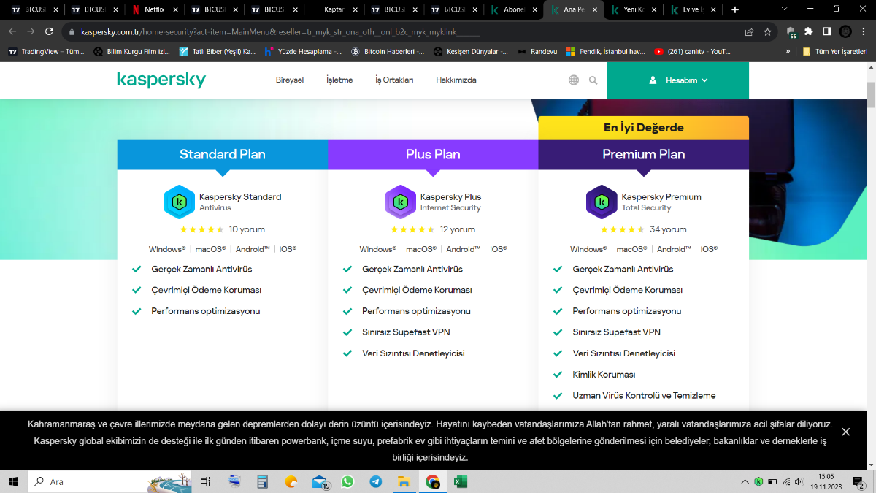This screenshot has width=876, height=493.
Task: Open the 34 yorum reviews link
Action: 668,229
